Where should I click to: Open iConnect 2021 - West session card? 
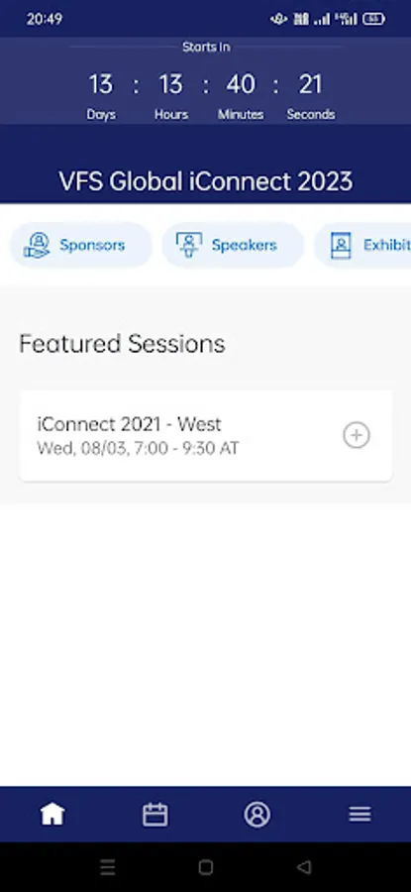[206, 436]
